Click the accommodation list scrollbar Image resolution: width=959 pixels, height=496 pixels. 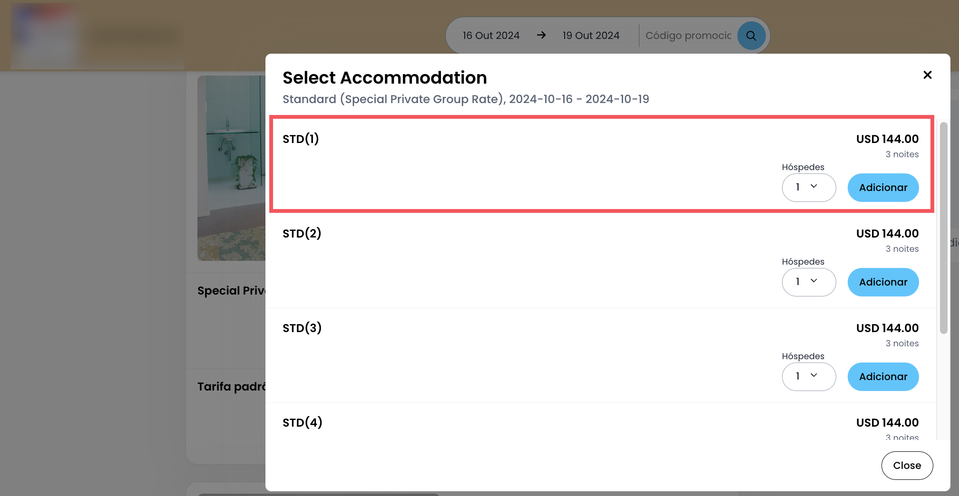coord(943,228)
